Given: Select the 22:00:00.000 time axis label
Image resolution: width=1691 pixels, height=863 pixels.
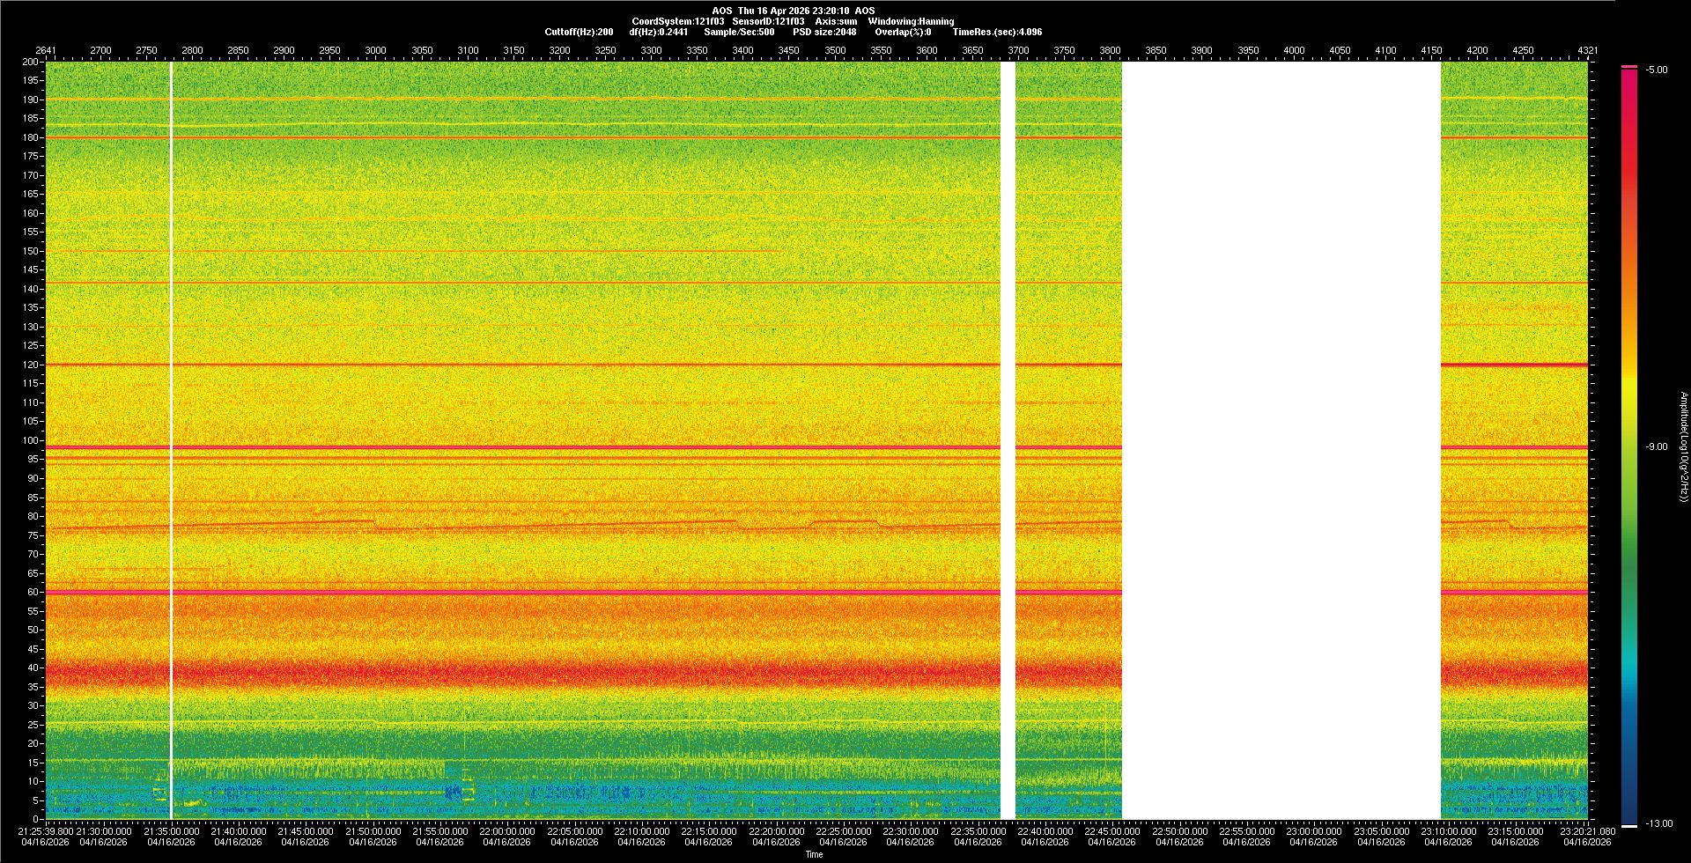Looking at the screenshot, I should tap(507, 831).
